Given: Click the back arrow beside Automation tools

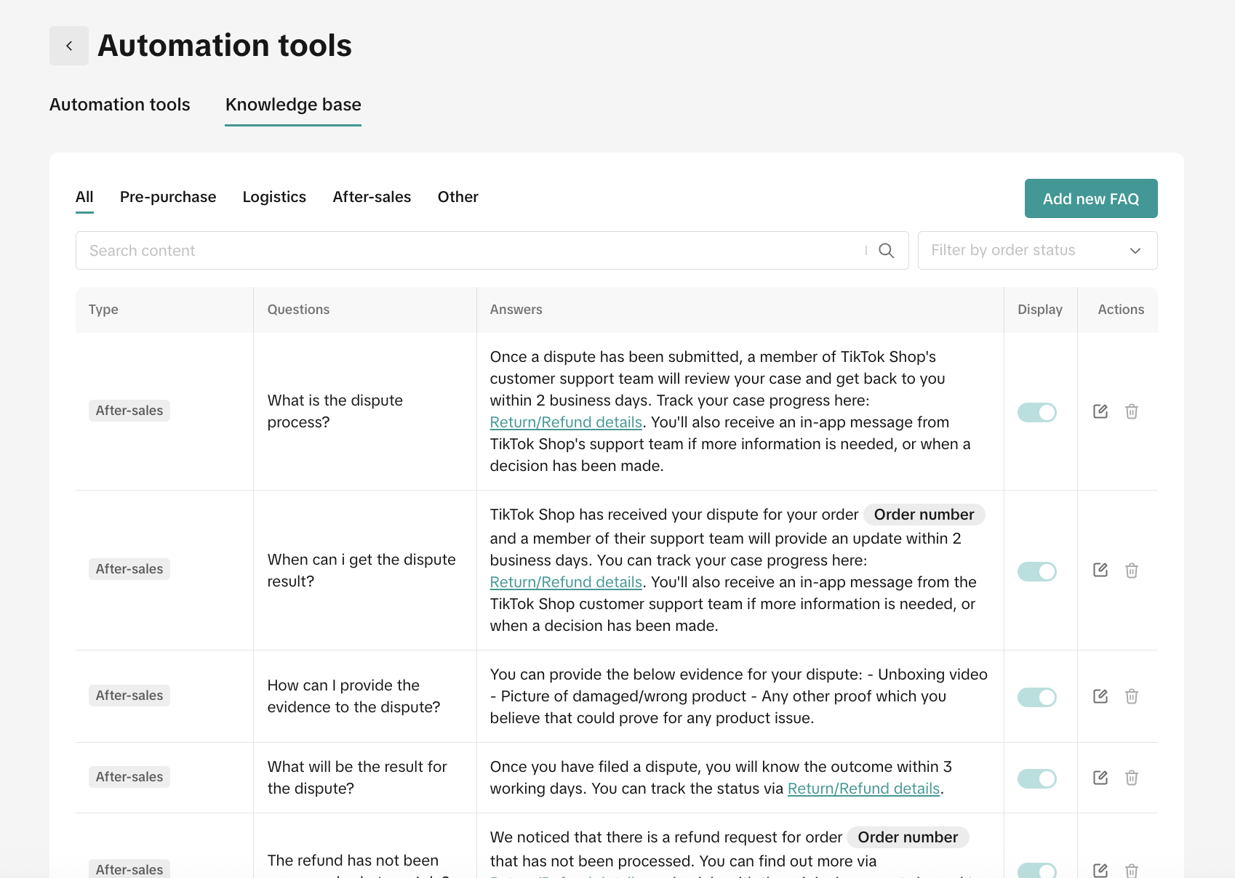Looking at the screenshot, I should pyautogui.click(x=69, y=46).
